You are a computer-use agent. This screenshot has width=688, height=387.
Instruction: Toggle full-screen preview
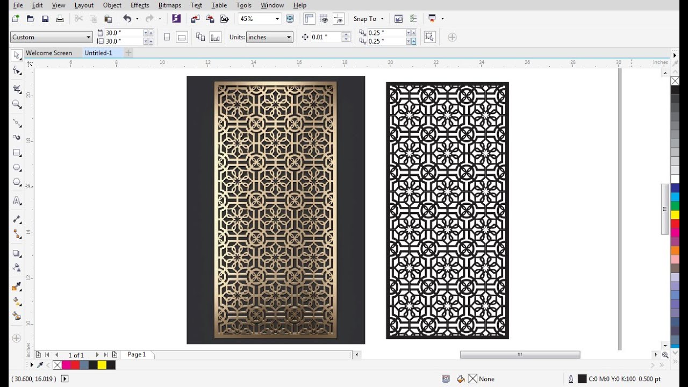pos(290,18)
